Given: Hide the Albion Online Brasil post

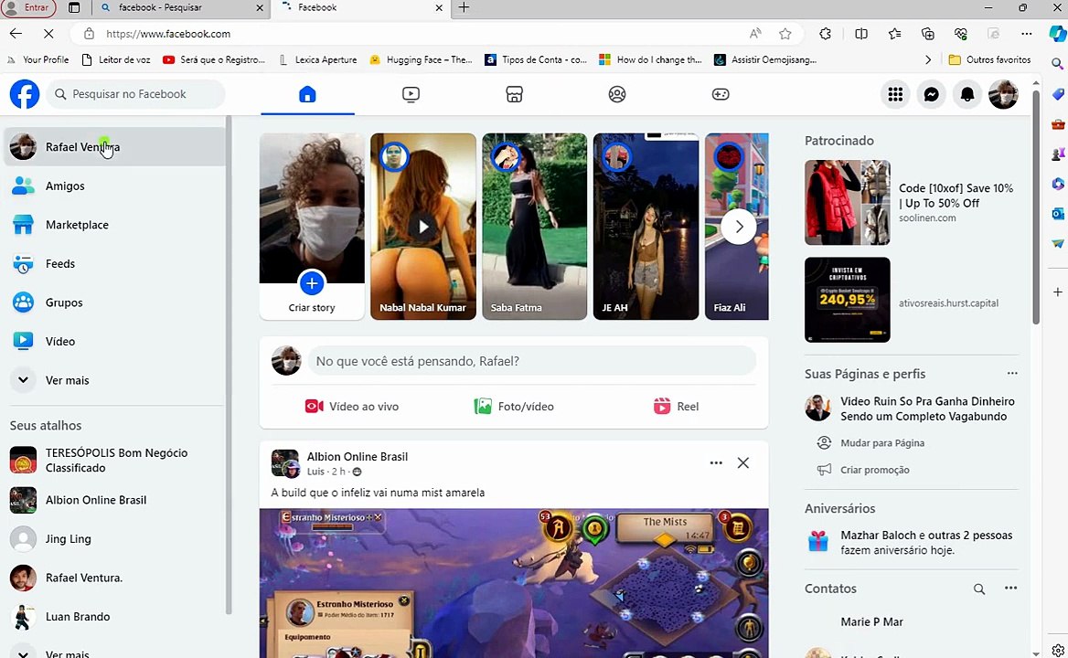Looking at the screenshot, I should coord(743,462).
